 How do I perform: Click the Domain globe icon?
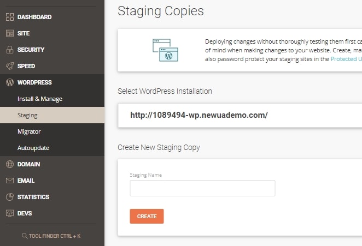pyautogui.click(x=10, y=164)
